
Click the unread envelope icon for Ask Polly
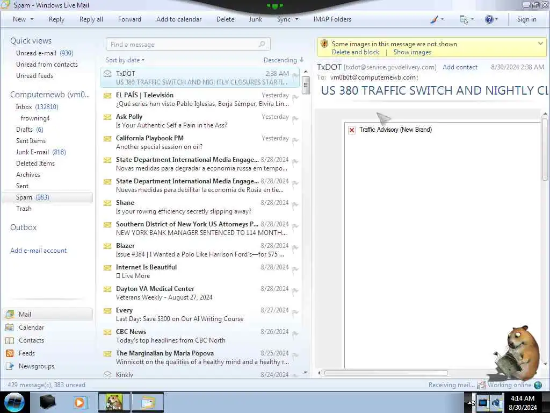(x=107, y=117)
